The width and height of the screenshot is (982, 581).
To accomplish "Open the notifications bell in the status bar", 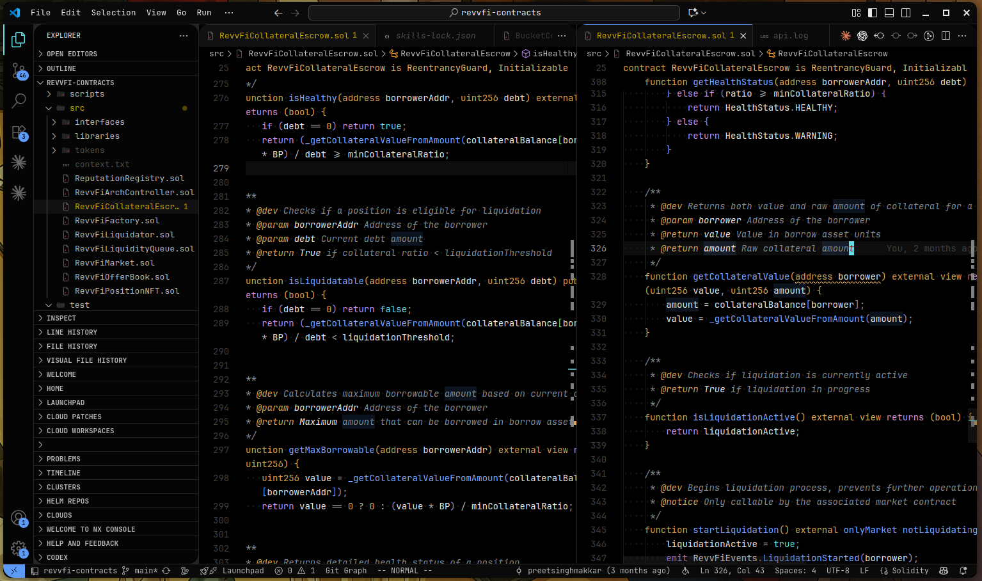I will [963, 571].
